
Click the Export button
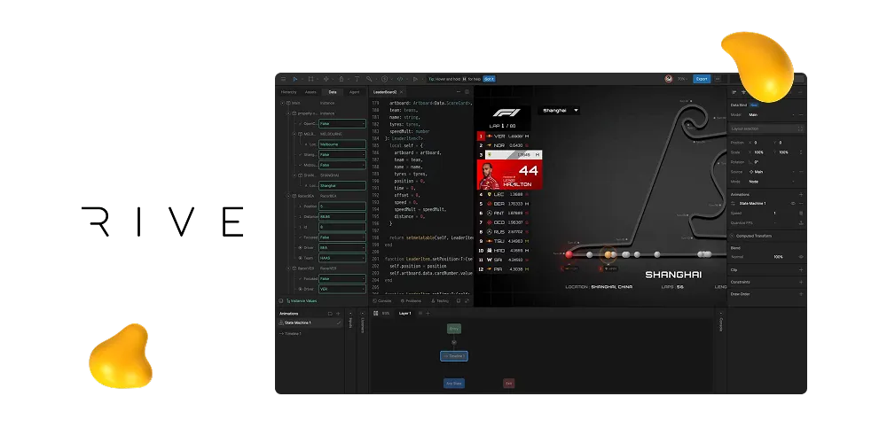tap(702, 79)
